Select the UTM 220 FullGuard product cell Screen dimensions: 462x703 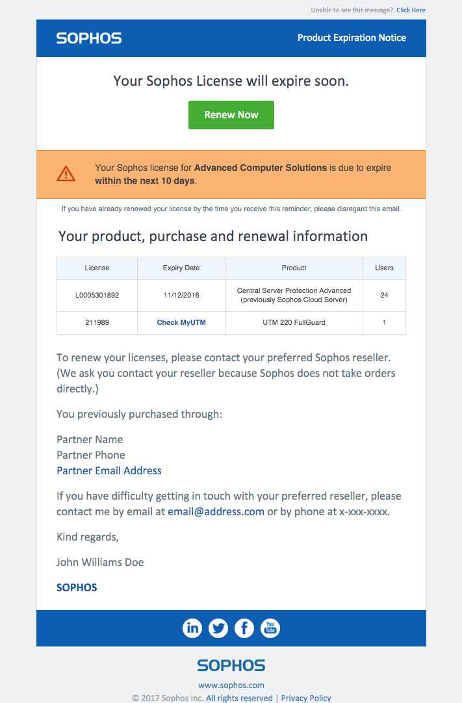(294, 322)
